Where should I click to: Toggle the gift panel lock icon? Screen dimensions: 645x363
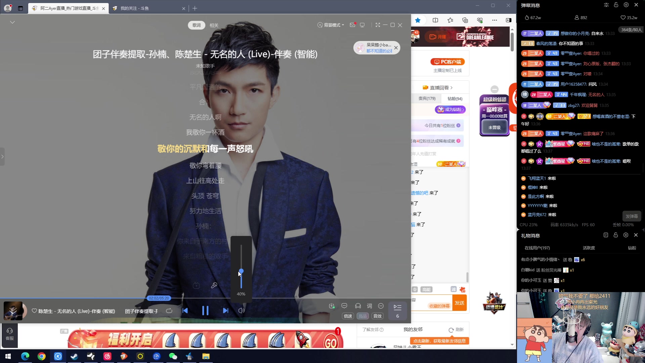[x=615, y=235]
